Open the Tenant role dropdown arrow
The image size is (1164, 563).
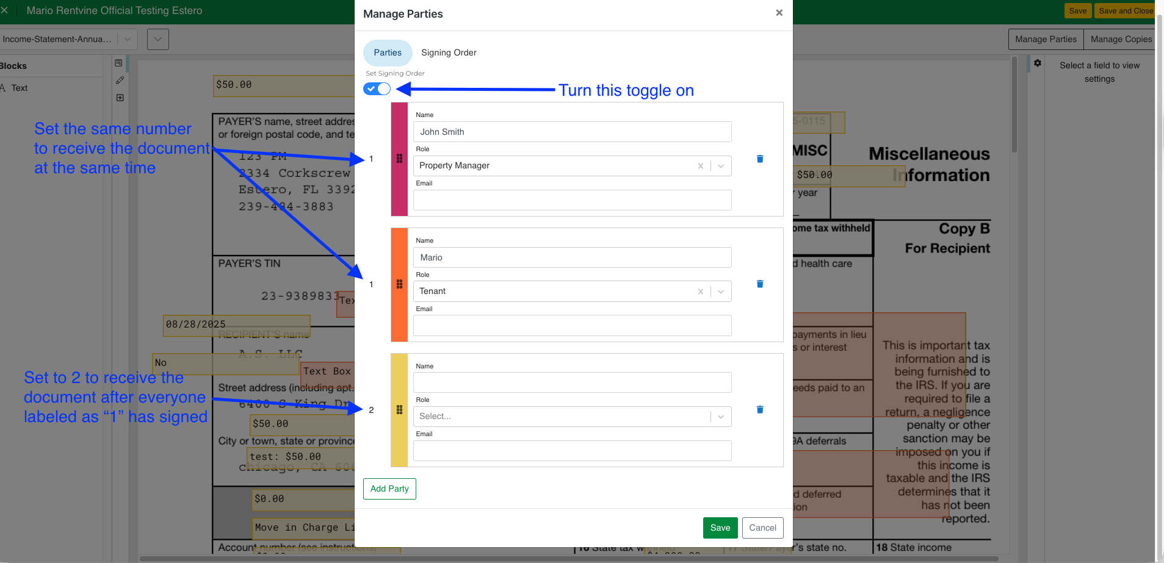point(721,292)
